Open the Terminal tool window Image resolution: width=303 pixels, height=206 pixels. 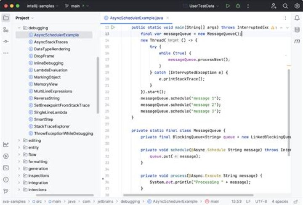6,168
